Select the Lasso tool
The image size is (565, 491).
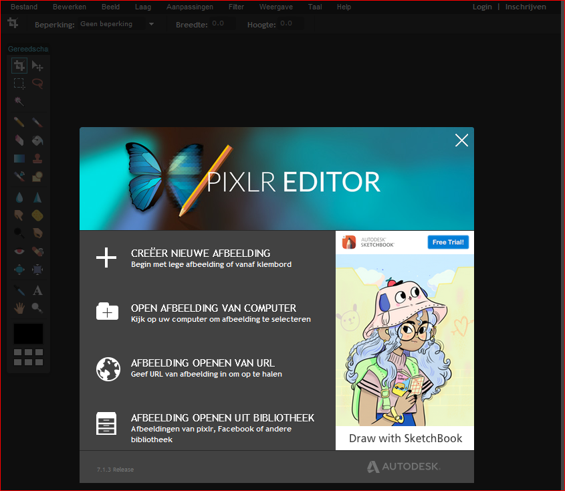pyautogui.click(x=38, y=84)
